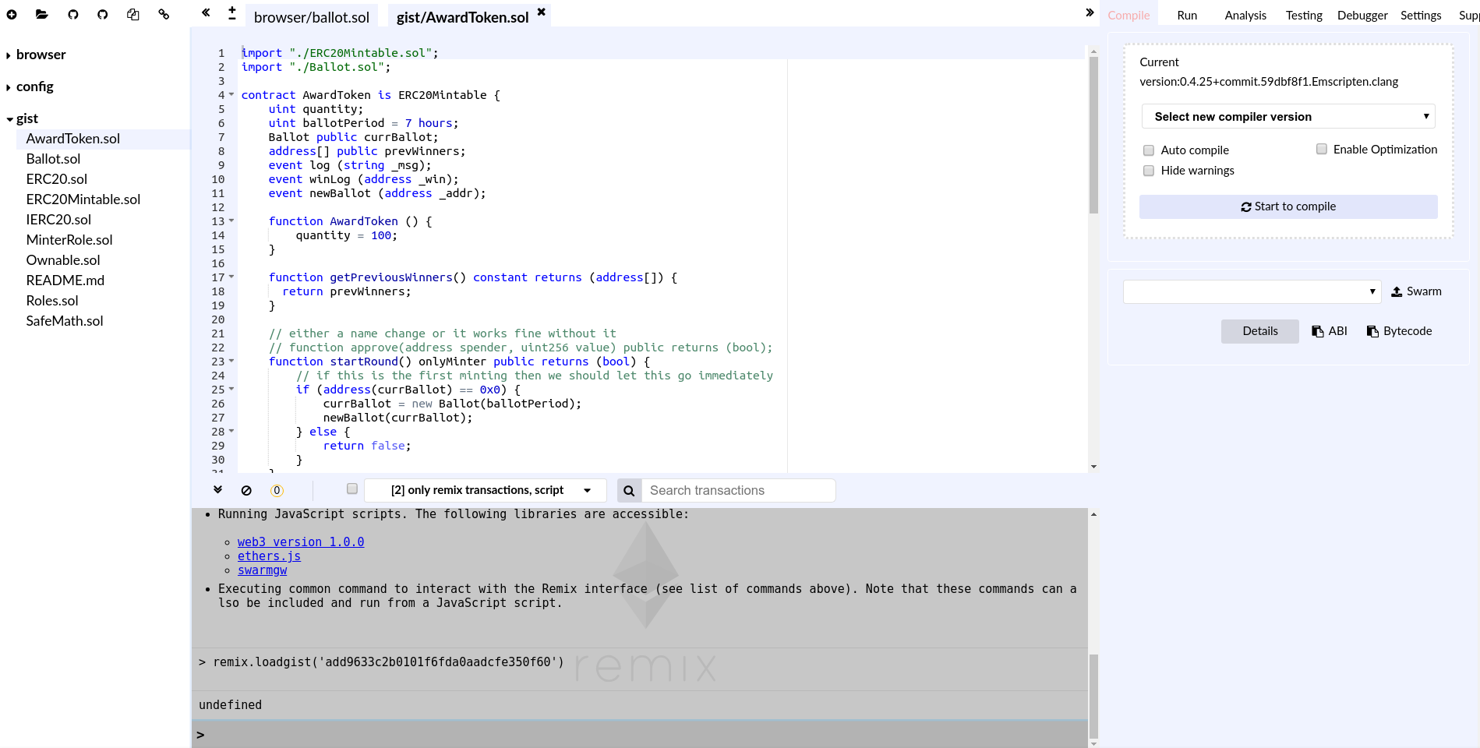Fold the startRound function at line 23
This screenshot has width=1480, height=748.
(231, 362)
